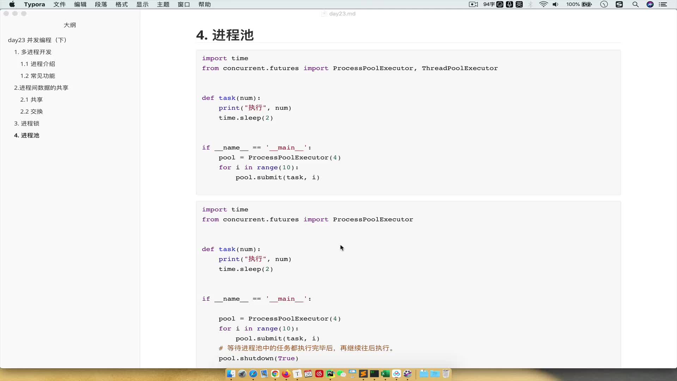This screenshot has width=677, height=381.
Task: Click the clock-style menu bar icon
Action: [604, 4]
